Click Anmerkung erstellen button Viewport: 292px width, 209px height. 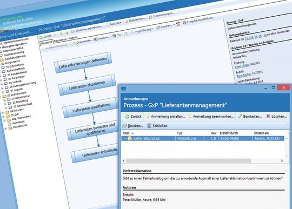click(x=165, y=117)
